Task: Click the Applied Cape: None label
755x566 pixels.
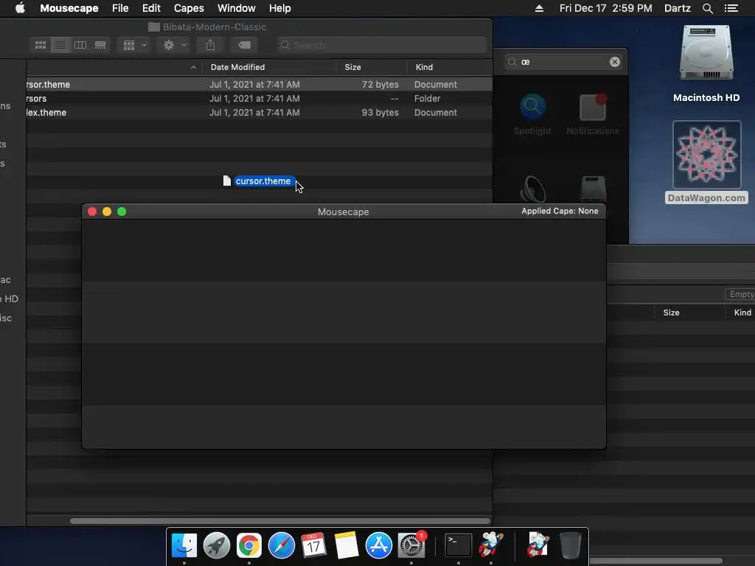Action: [560, 211]
